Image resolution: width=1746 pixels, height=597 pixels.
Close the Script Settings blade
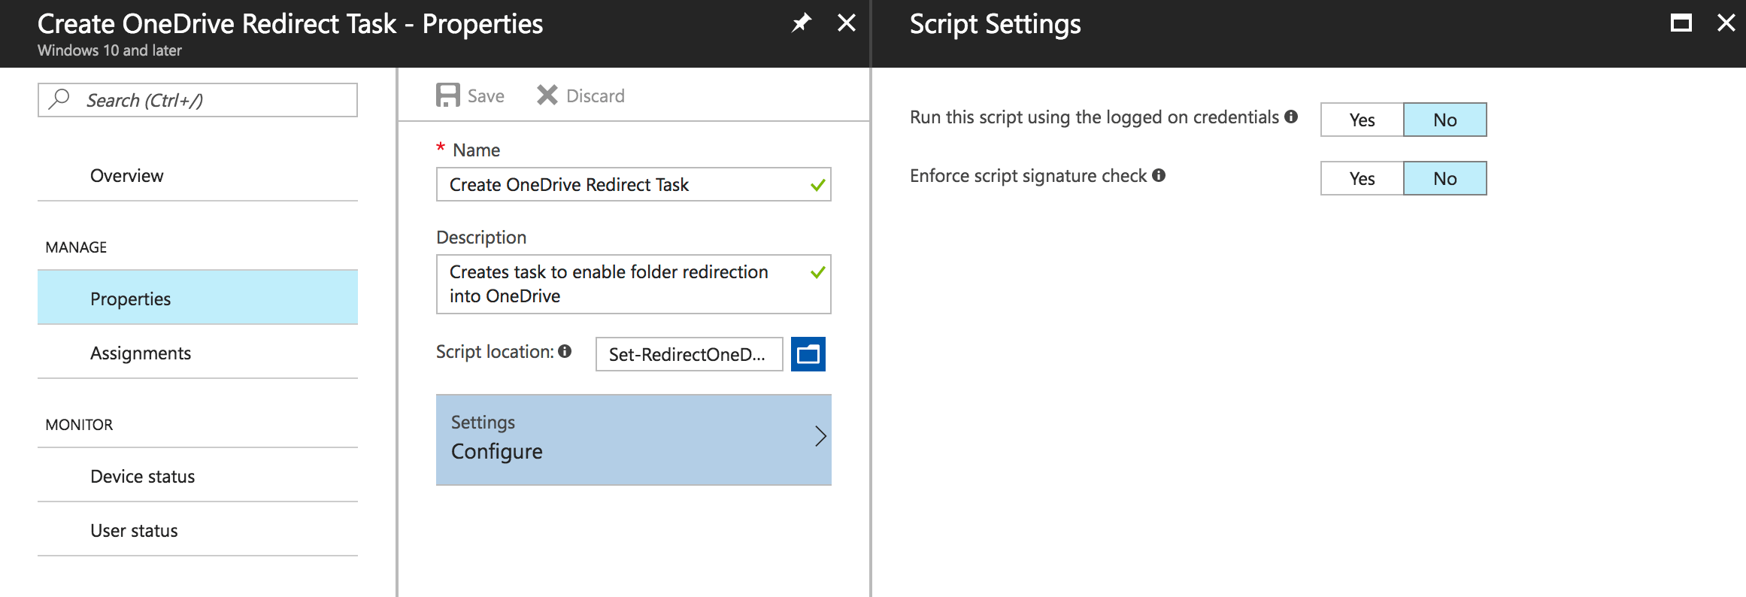click(1726, 23)
